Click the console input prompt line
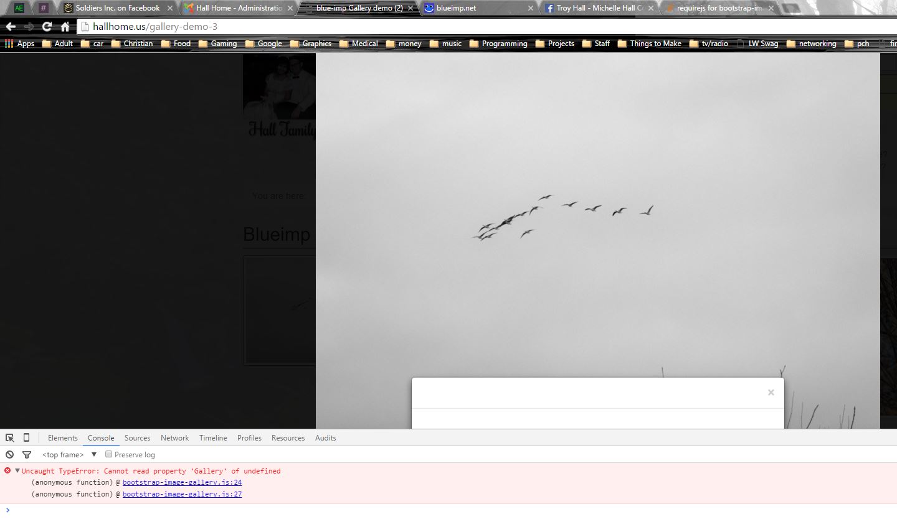The height and width of the screenshot is (527, 897). click(x=448, y=510)
